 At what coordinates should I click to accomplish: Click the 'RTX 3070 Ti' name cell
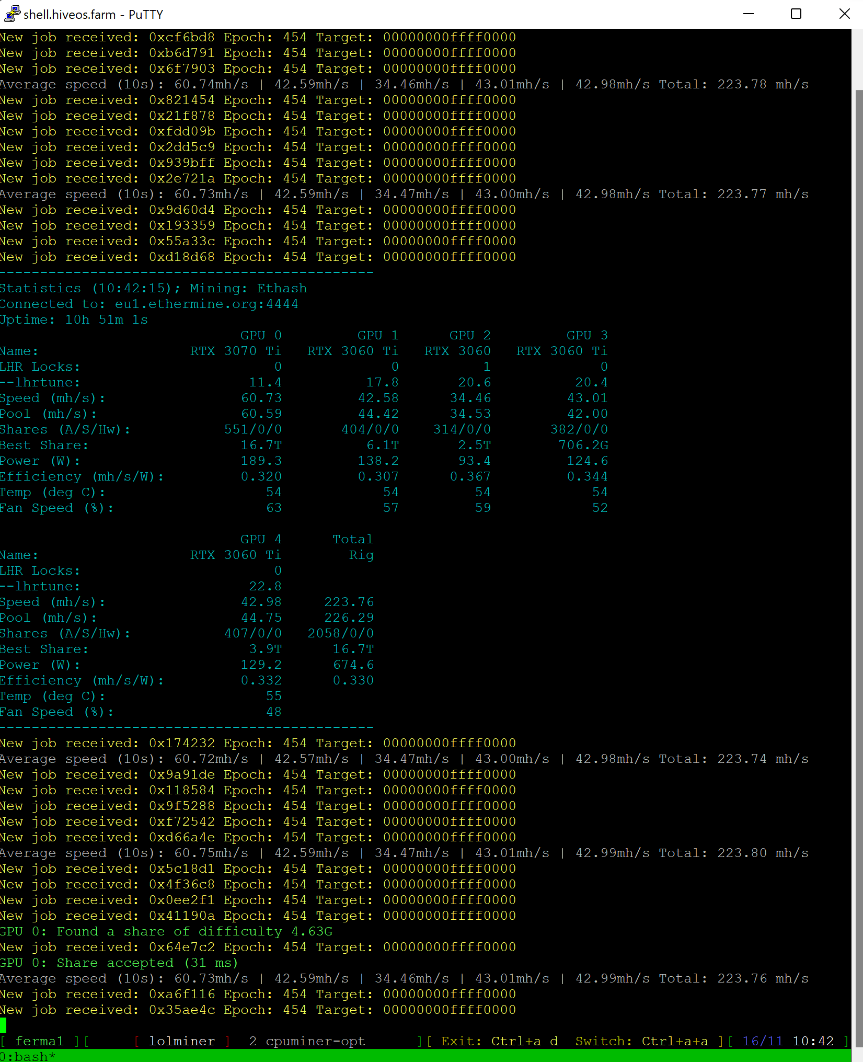pyautogui.click(x=236, y=351)
